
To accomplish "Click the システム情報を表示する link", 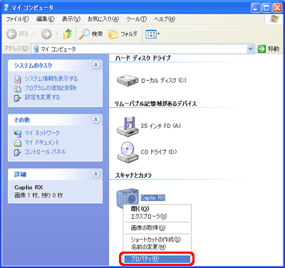I will 51,79.
